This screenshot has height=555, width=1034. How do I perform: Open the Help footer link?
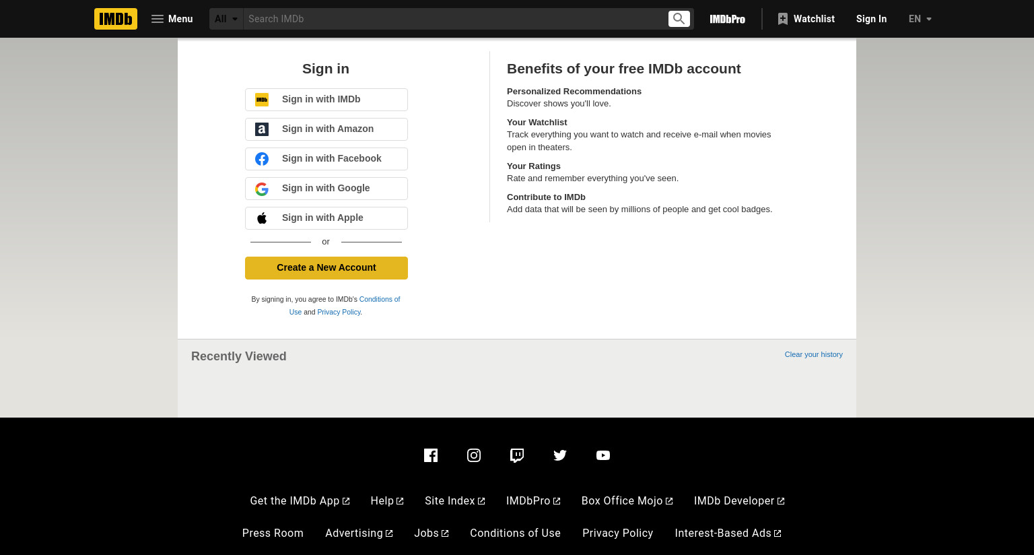(387, 500)
